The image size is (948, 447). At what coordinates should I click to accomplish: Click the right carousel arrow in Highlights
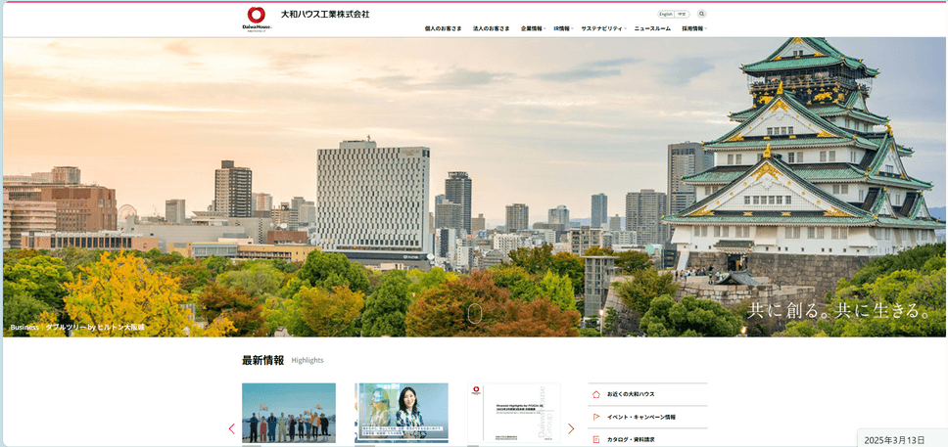[x=571, y=428]
